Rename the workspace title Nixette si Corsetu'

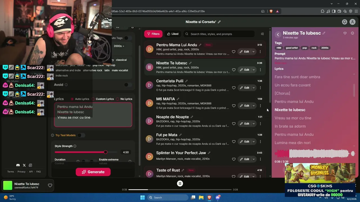pos(219,22)
